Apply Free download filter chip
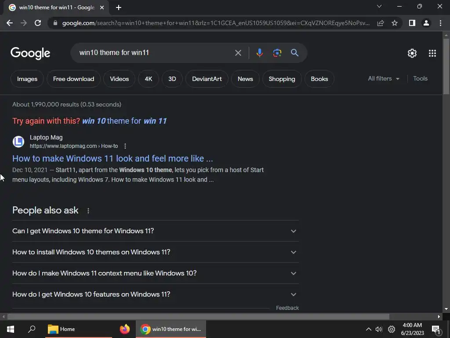 coord(73,79)
